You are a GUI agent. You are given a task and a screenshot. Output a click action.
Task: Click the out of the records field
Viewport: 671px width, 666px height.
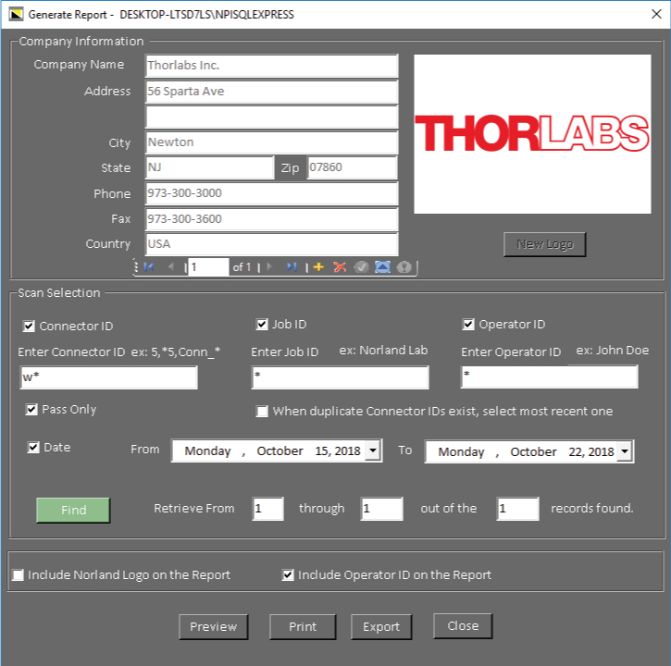coord(517,509)
